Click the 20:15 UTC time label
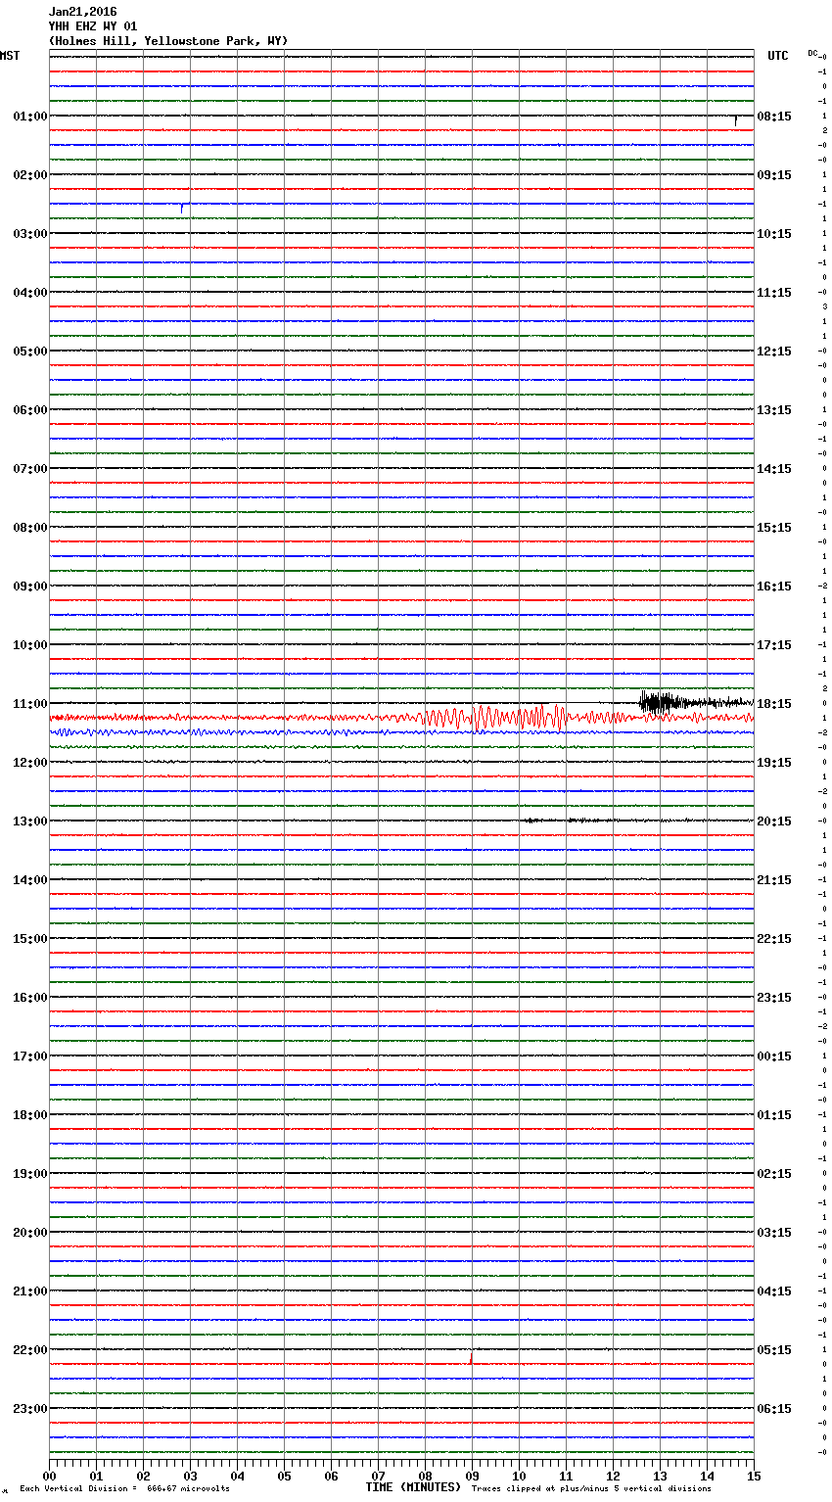832x1502 pixels. coord(774,821)
